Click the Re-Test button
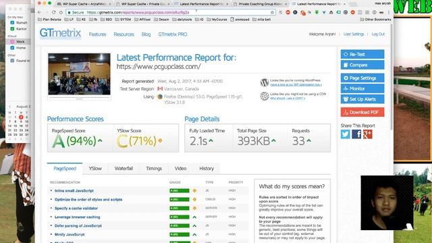Image resolution: width=432 pixels, height=243 pixels. pyautogui.click(x=362, y=54)
